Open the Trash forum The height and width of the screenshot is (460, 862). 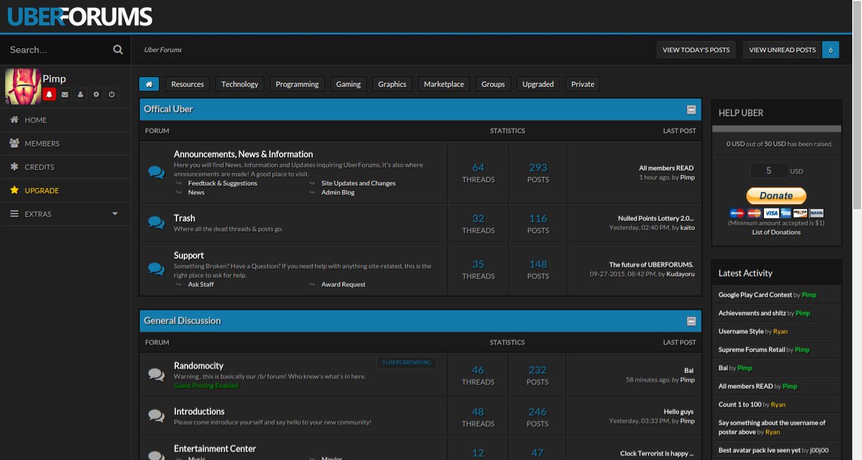184,218
